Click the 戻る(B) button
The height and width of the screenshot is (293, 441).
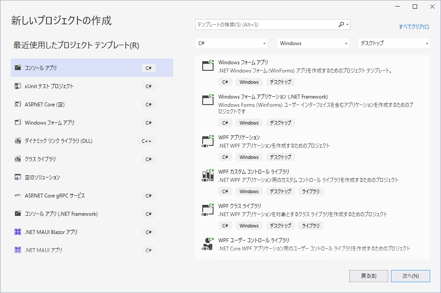coord(369,276)
